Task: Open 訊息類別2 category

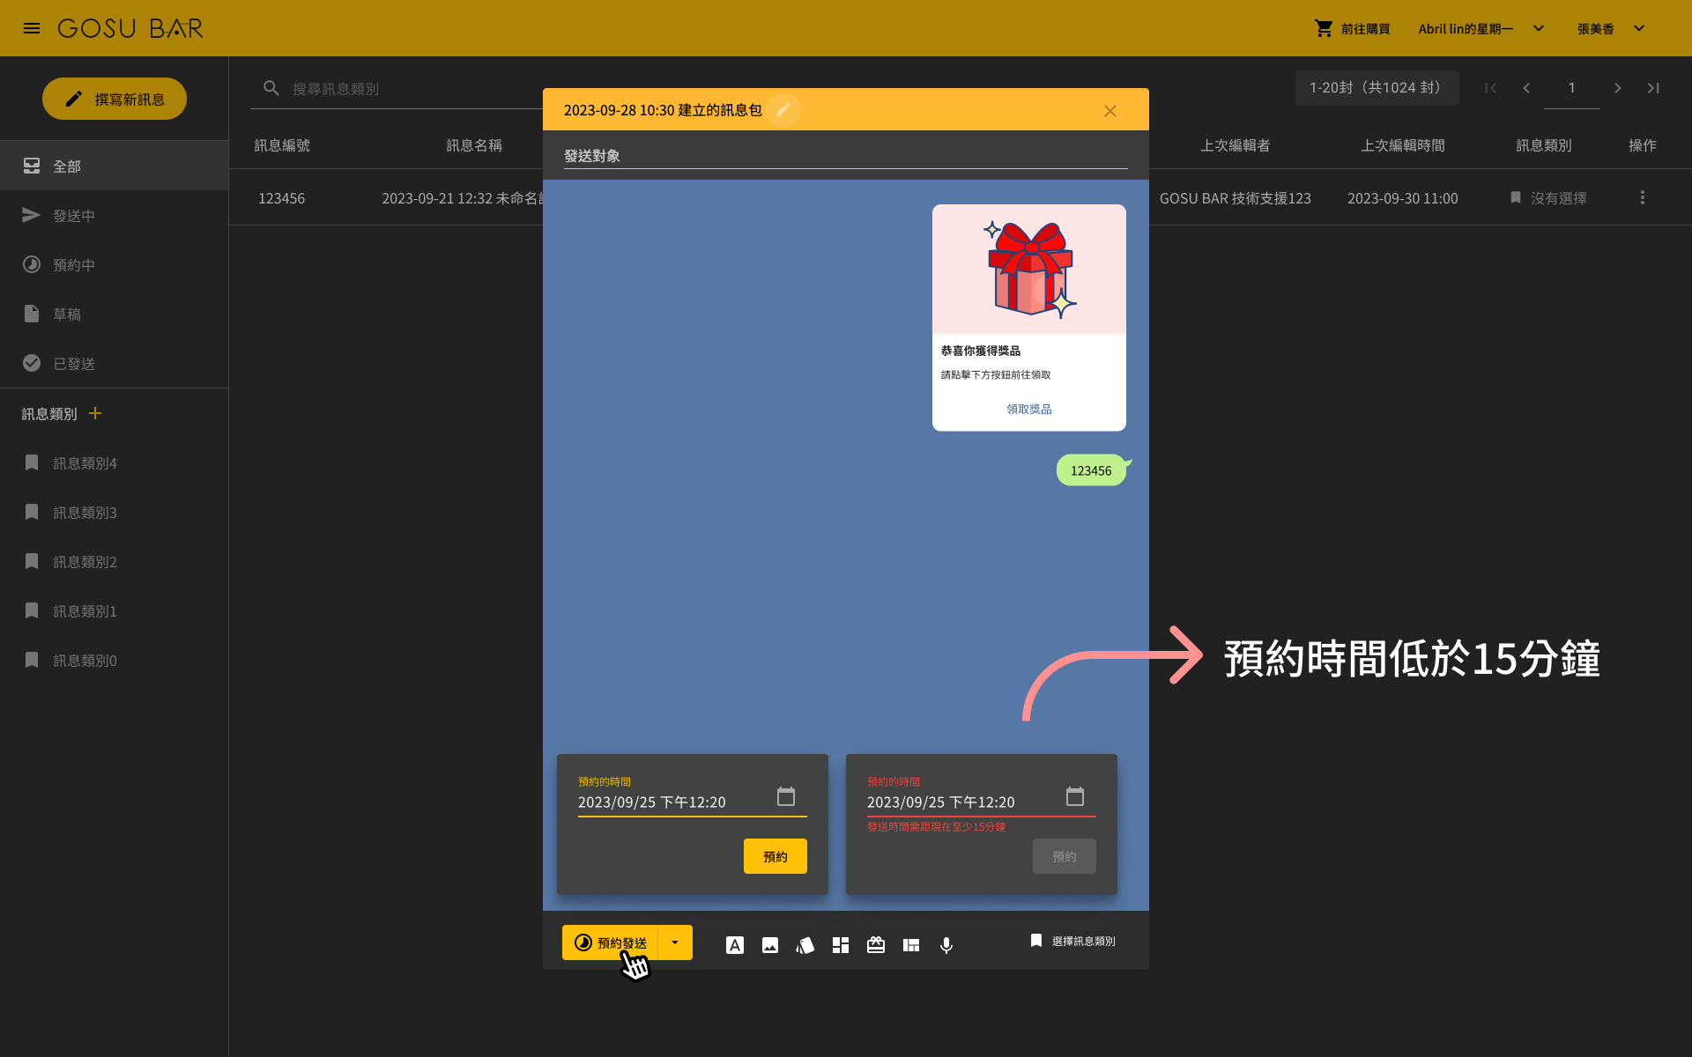Action: pos(115,561)
